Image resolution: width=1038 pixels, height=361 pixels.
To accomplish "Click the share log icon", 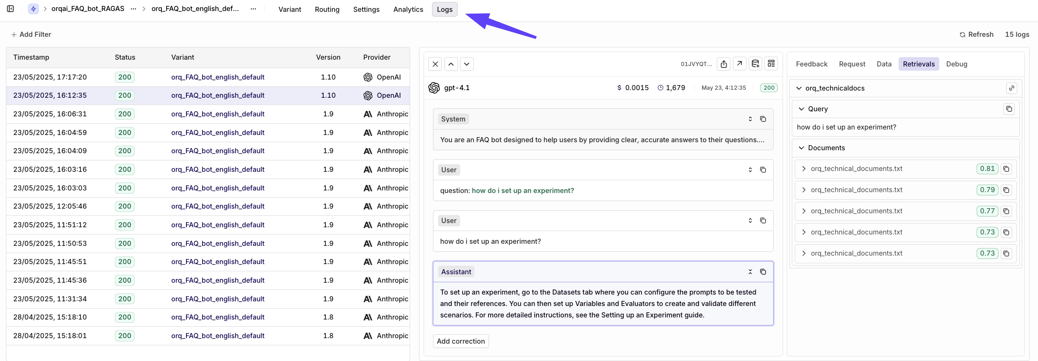I will [724, 64].
